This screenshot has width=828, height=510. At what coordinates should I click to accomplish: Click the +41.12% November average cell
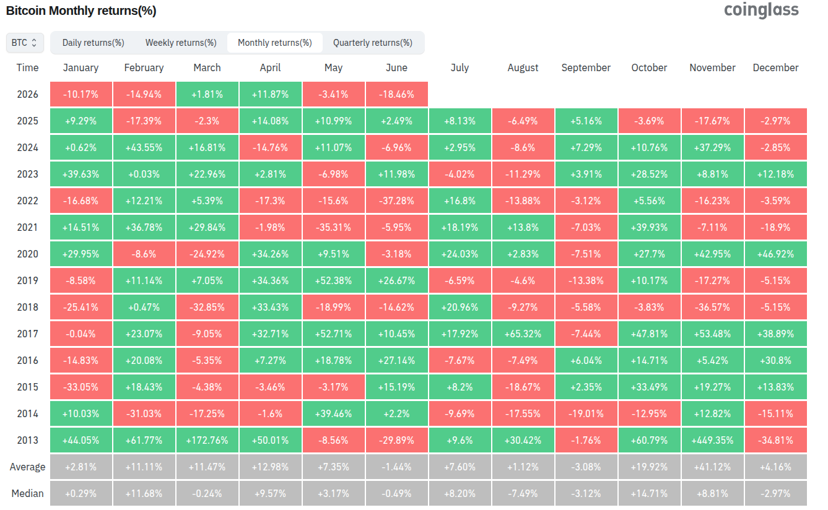tap(713, 467)
